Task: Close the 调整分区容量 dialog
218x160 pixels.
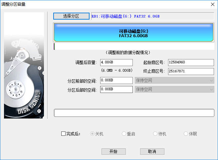Action: 212,4
